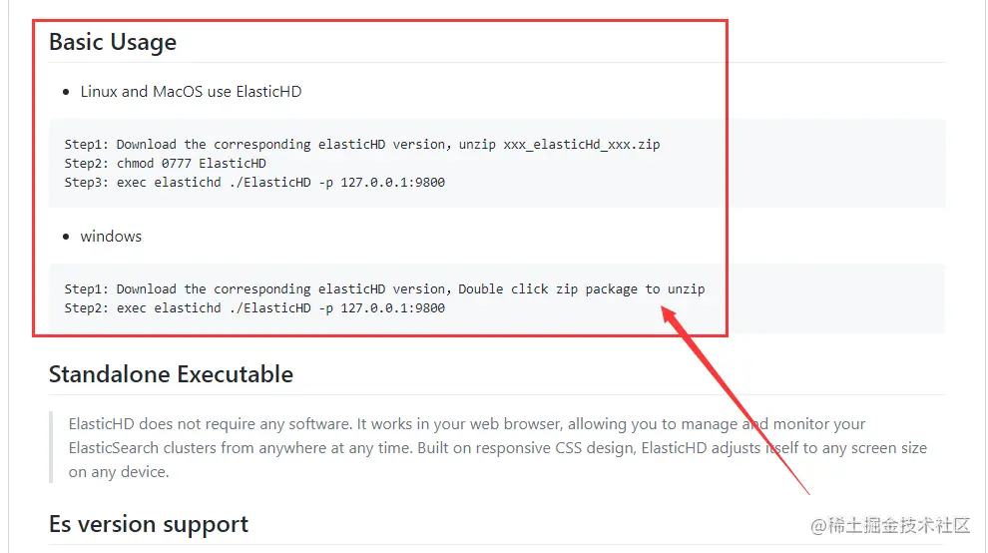Click the bullet dot before windows

pos(66,237)
